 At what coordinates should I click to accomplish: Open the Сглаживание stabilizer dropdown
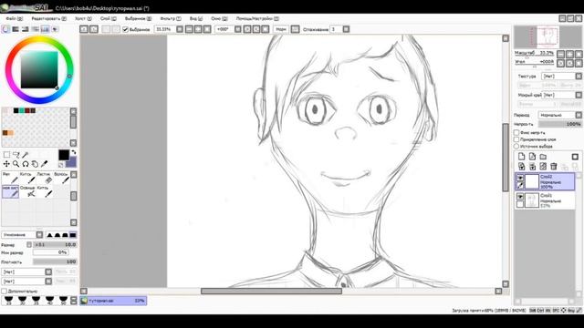(x=346, y=29)
